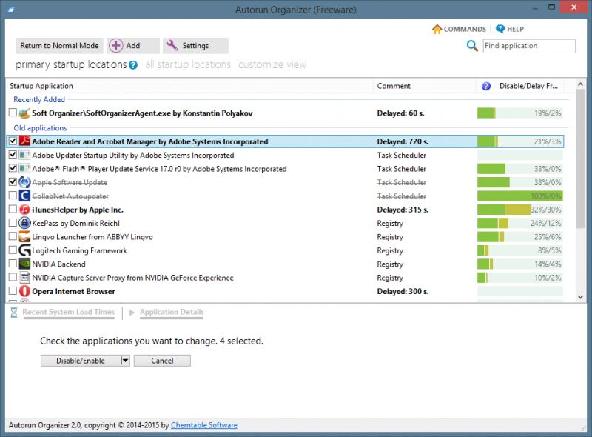Click the Opera Internet Browser icon
The height and width of the screenshot is (437, 592).
click(x=24, y=291)
